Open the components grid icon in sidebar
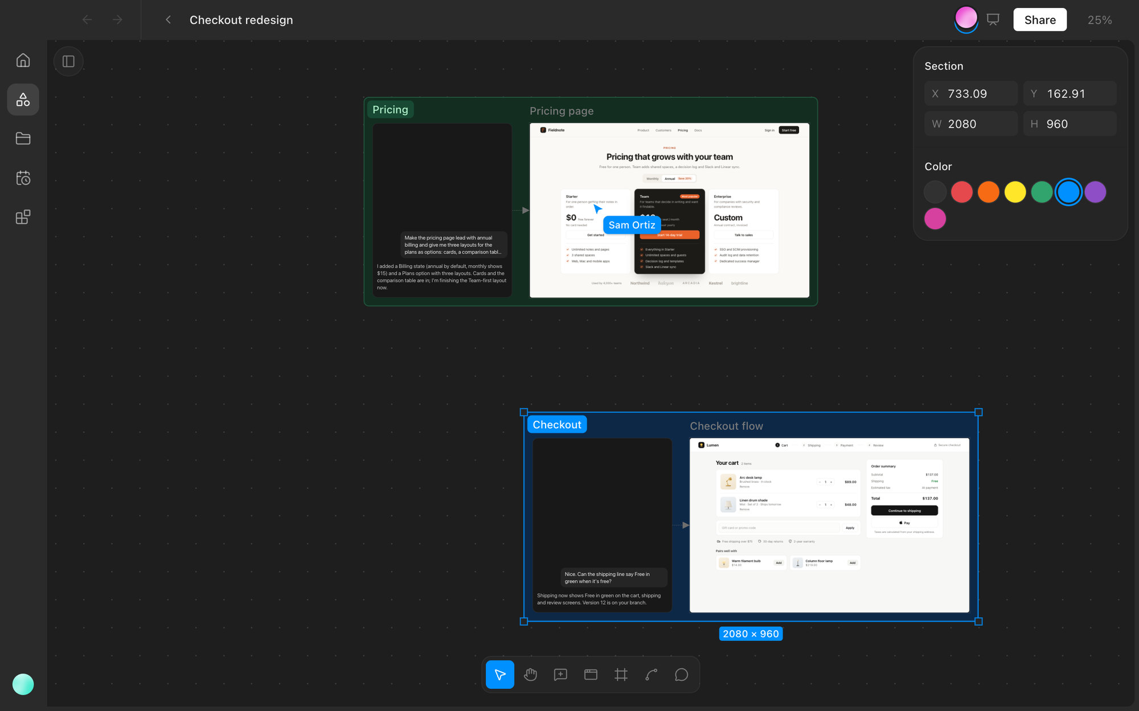 (23, 217)
